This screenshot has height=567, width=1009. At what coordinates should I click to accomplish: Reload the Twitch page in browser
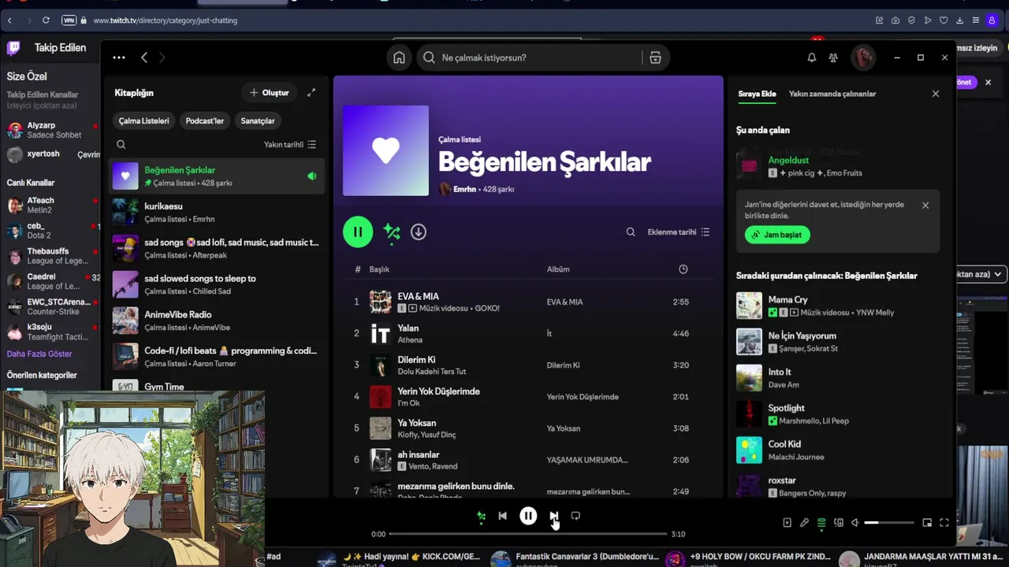pos(46,20)
